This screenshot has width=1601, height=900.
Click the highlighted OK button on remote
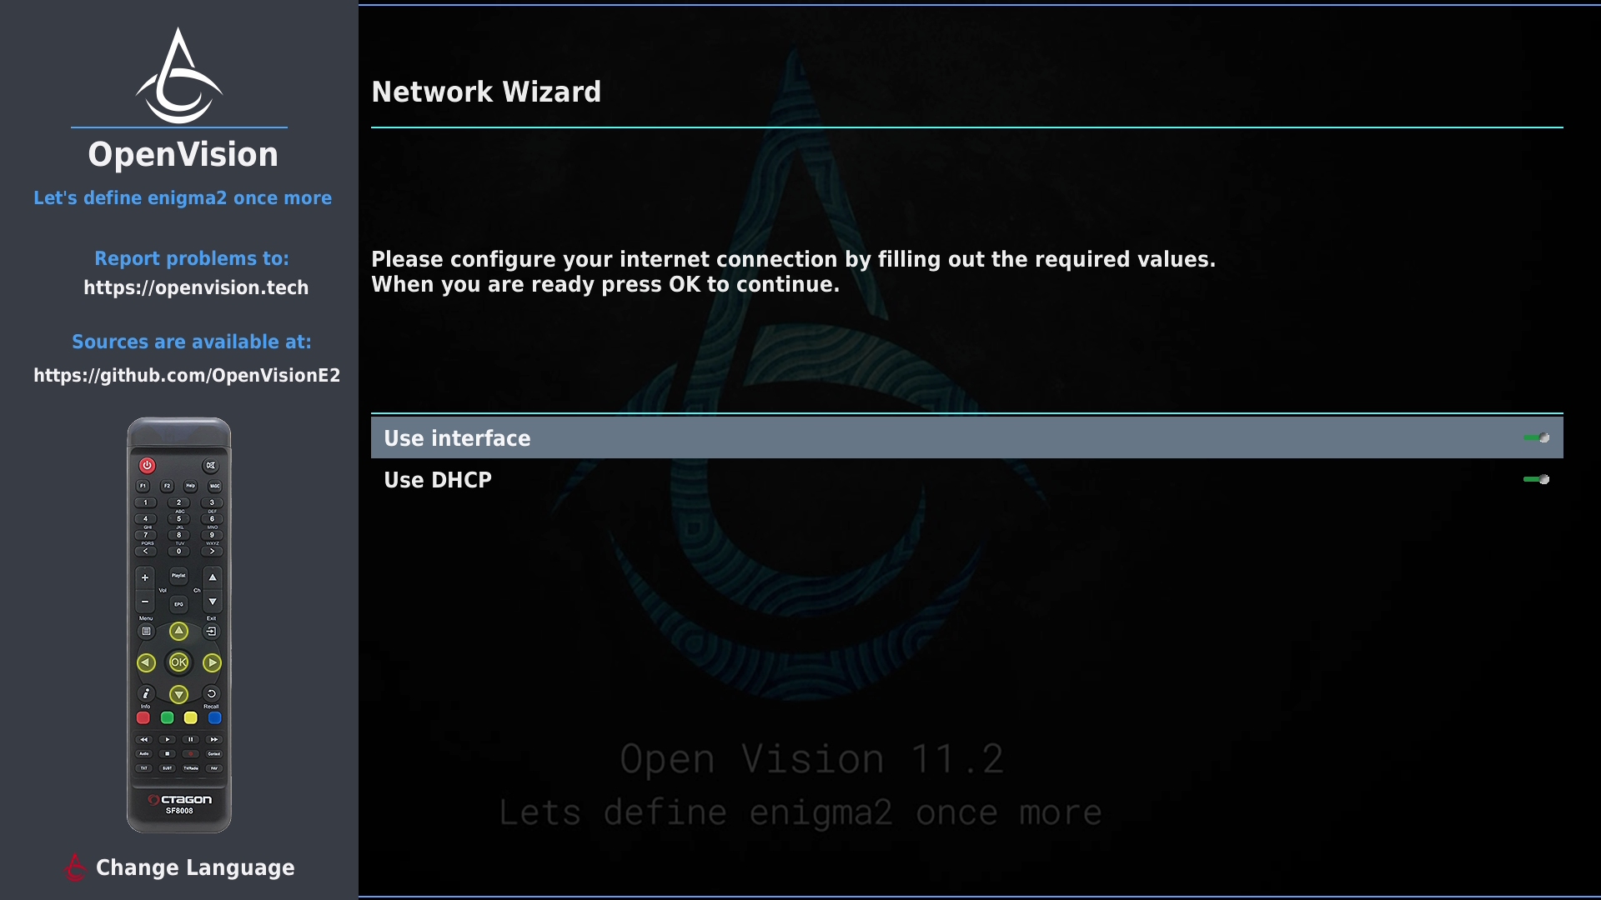[x=178, y=662]
